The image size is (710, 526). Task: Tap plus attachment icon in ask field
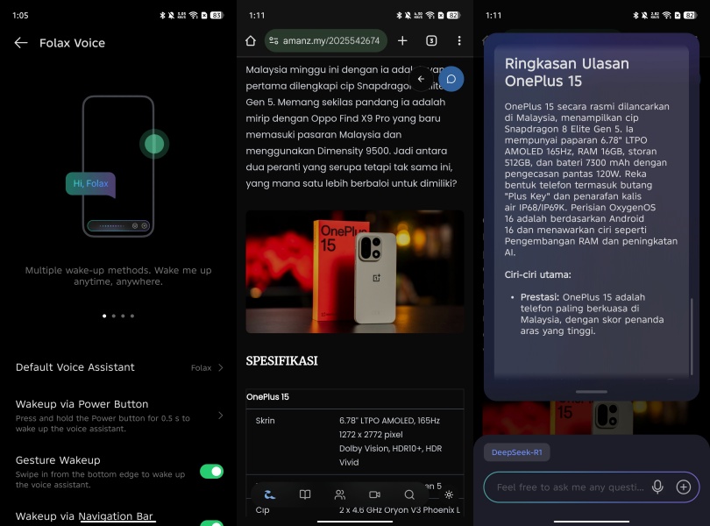684,487
